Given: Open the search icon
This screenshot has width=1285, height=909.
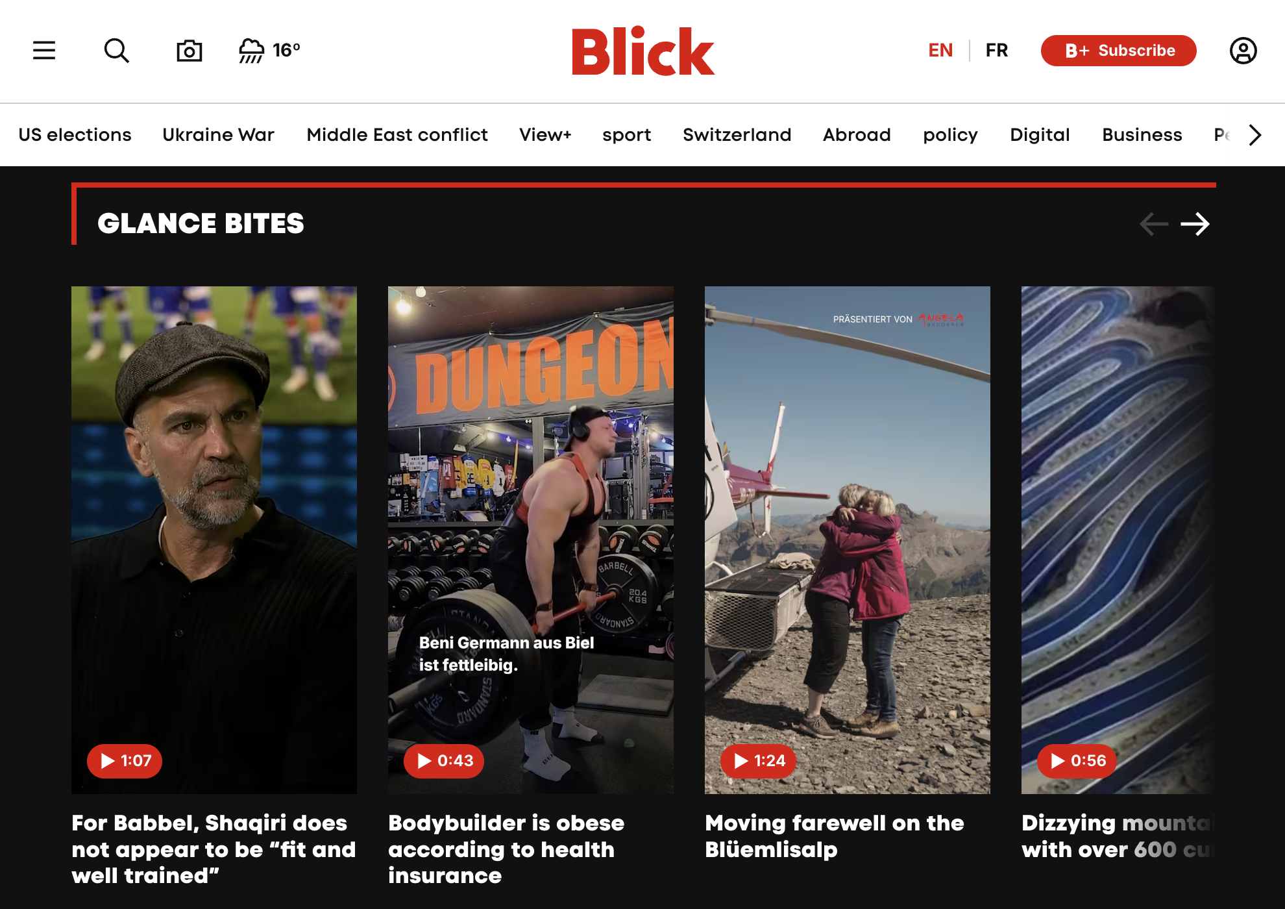Looking at the screenshot, I should 117,51.
